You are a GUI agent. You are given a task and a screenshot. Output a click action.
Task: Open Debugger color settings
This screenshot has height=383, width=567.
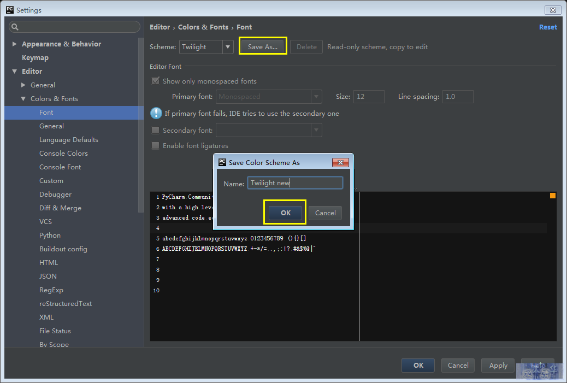pyautogui.click(x=55, y=194)
